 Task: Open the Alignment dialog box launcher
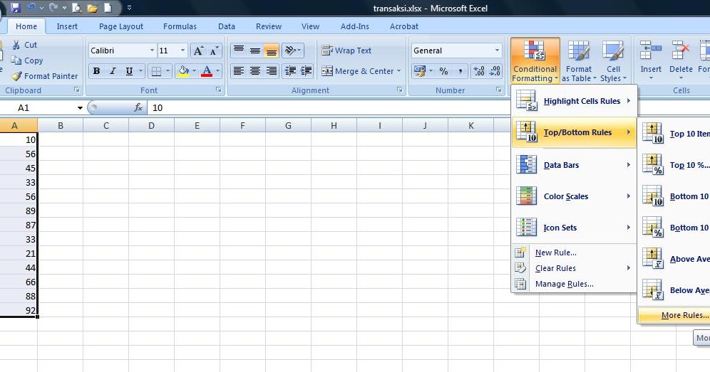(x=400, y=90)
